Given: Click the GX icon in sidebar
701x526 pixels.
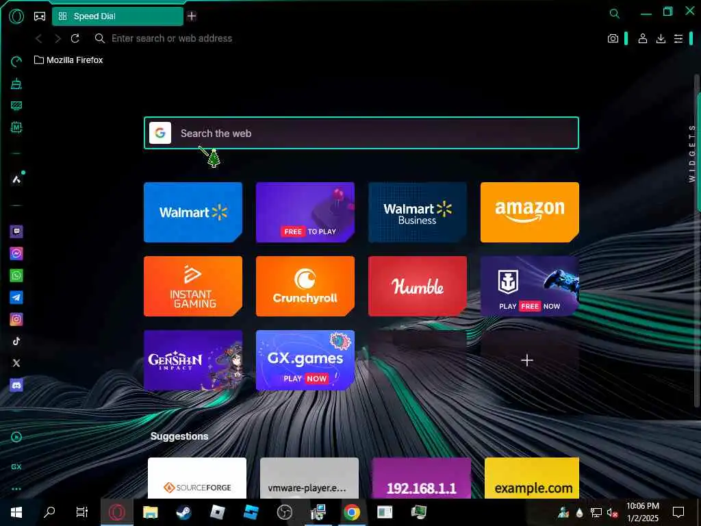Looking at the screenshot, I should [x=16, y=467].
